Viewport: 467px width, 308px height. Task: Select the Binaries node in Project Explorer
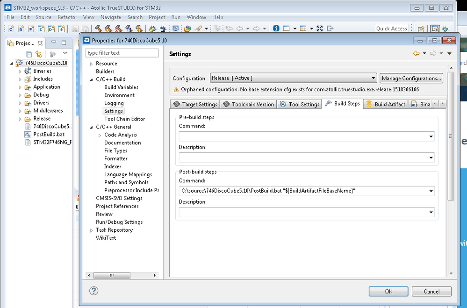42,71
